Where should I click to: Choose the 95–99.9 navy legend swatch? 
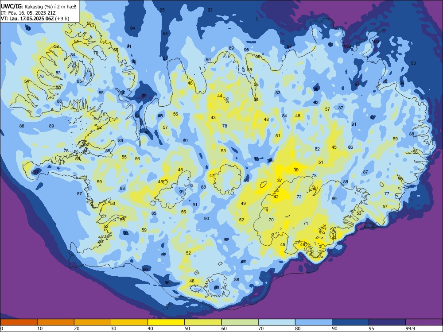[387, 322]
